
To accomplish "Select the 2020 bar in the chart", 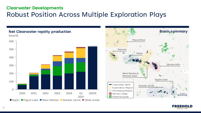I will (22, 86).
